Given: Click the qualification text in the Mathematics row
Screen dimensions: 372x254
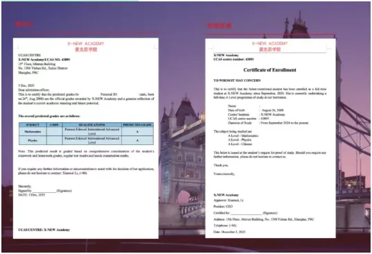Looking at the screenshot, I should tap(92, 131).
